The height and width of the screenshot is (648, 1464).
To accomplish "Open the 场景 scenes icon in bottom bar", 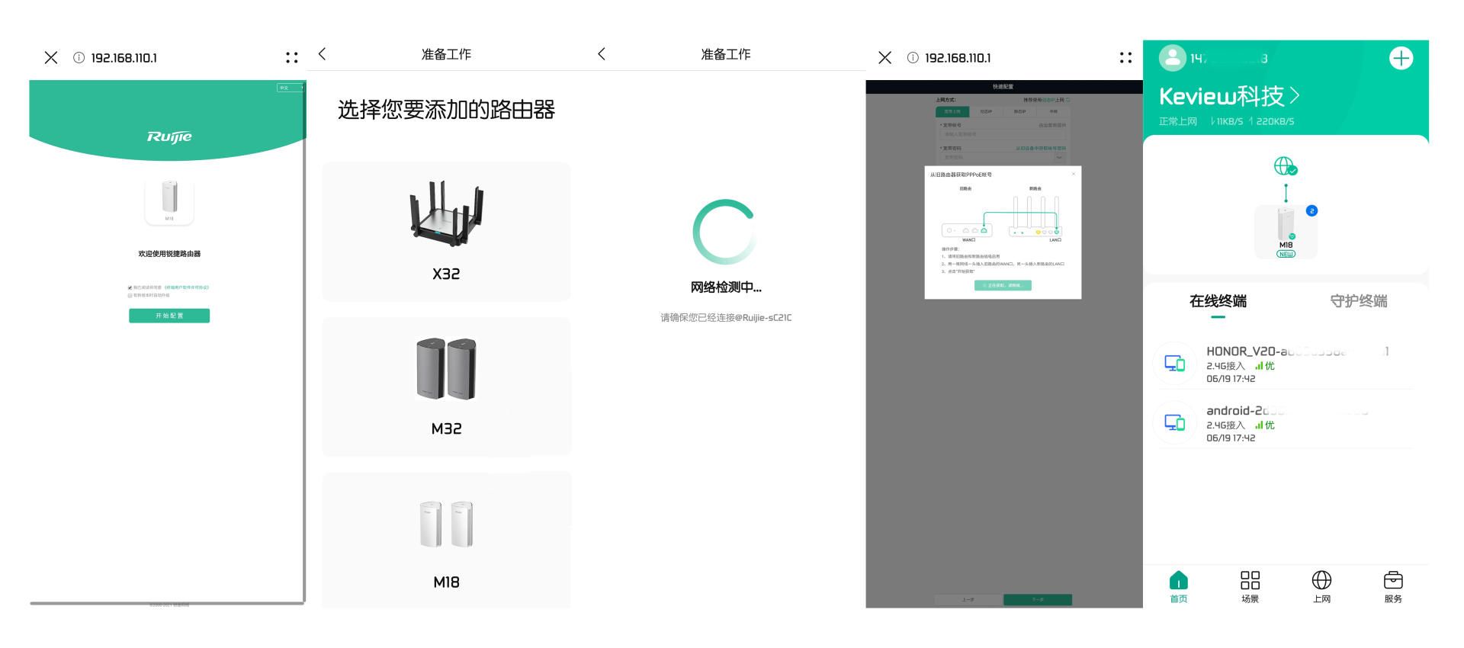I will (x=1250, y=586).
